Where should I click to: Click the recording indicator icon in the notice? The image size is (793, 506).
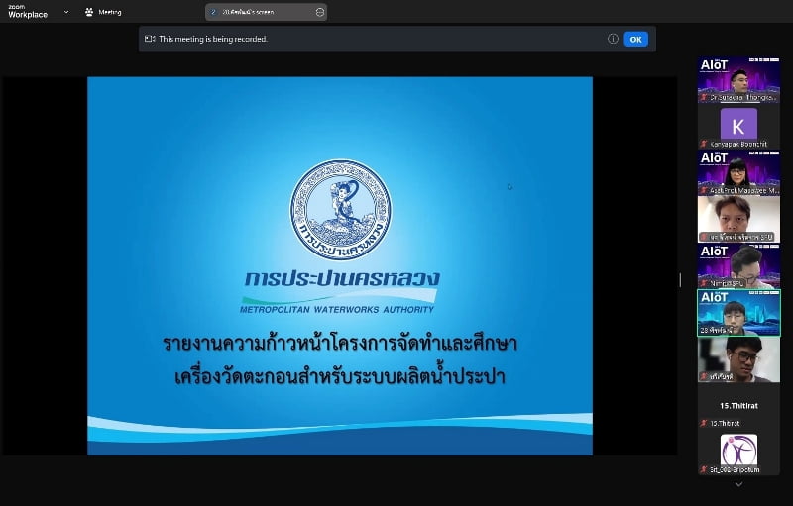150,39
